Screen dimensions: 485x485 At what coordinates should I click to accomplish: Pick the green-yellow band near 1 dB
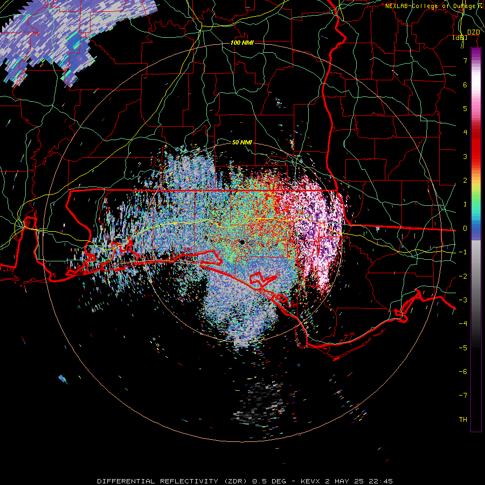click(476, 193)
